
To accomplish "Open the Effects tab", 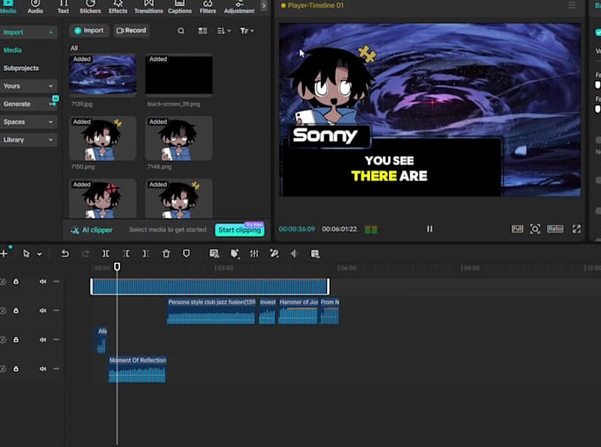I will (x=118, y=7).
